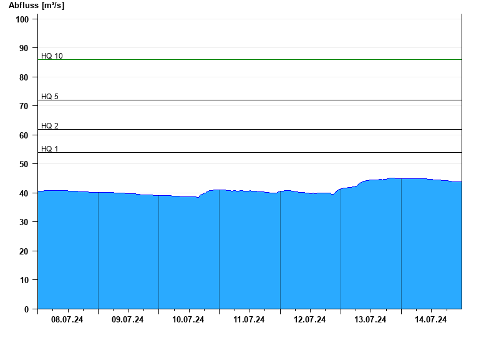Click the 10 y-axis tick label

point(24,280)
